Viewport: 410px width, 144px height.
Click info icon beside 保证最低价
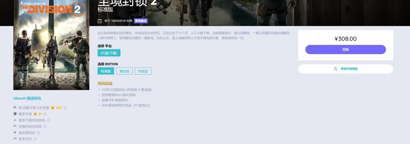[x=38, y=133]
